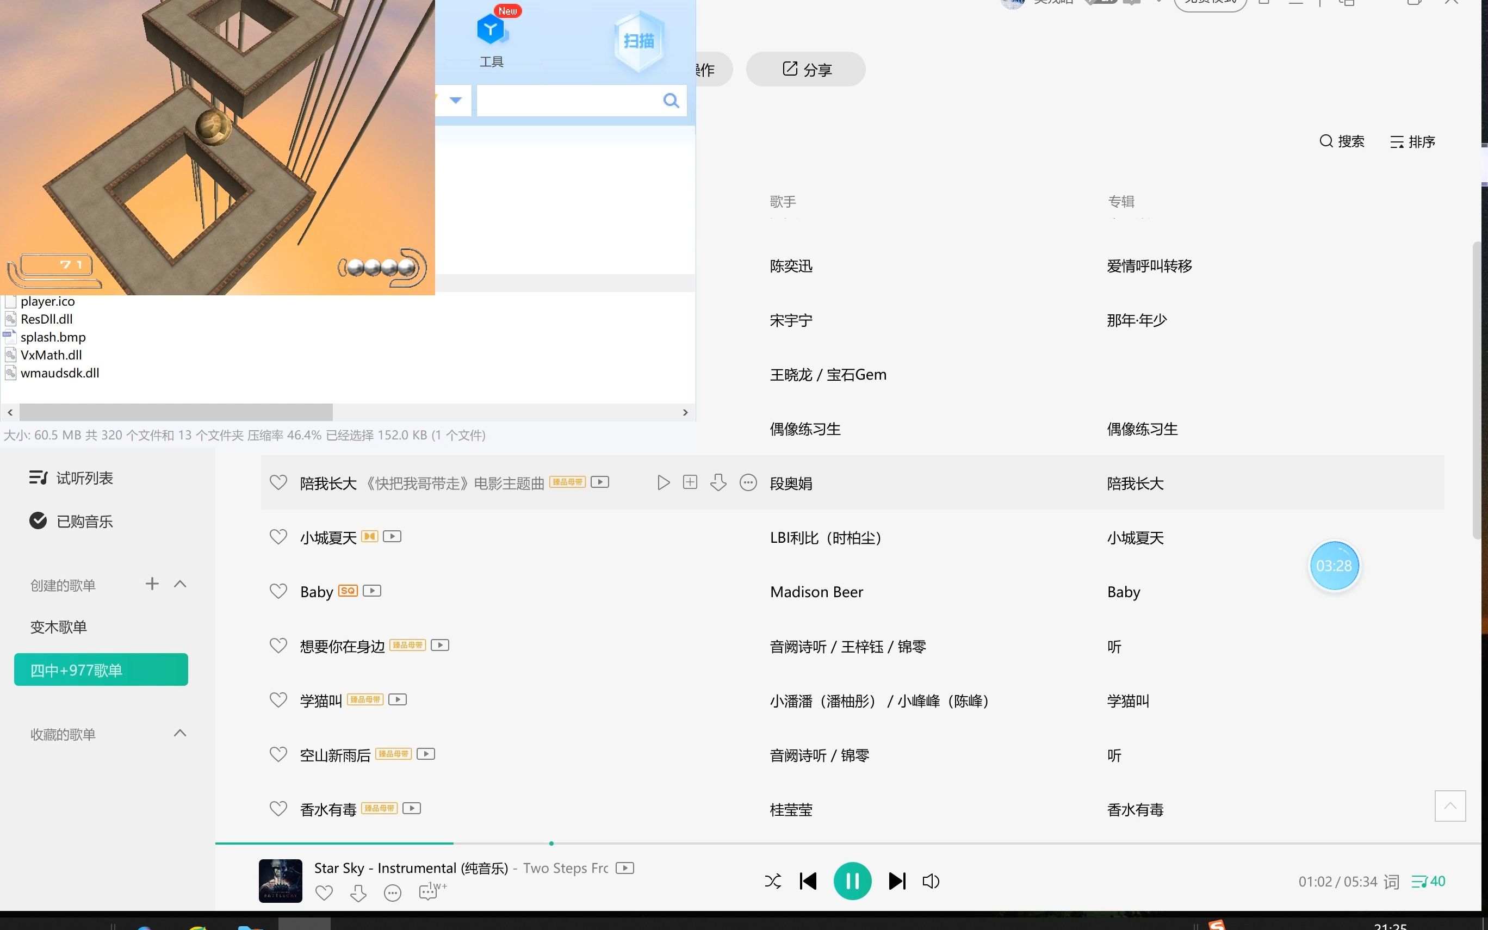Collapse the 收藏的歌单 section
Image resolution: width=1488 pixels, height=930 pixels.
[180, 733]
